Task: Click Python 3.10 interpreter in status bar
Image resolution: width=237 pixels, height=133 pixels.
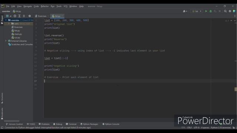Action: [x=221, y=128]
